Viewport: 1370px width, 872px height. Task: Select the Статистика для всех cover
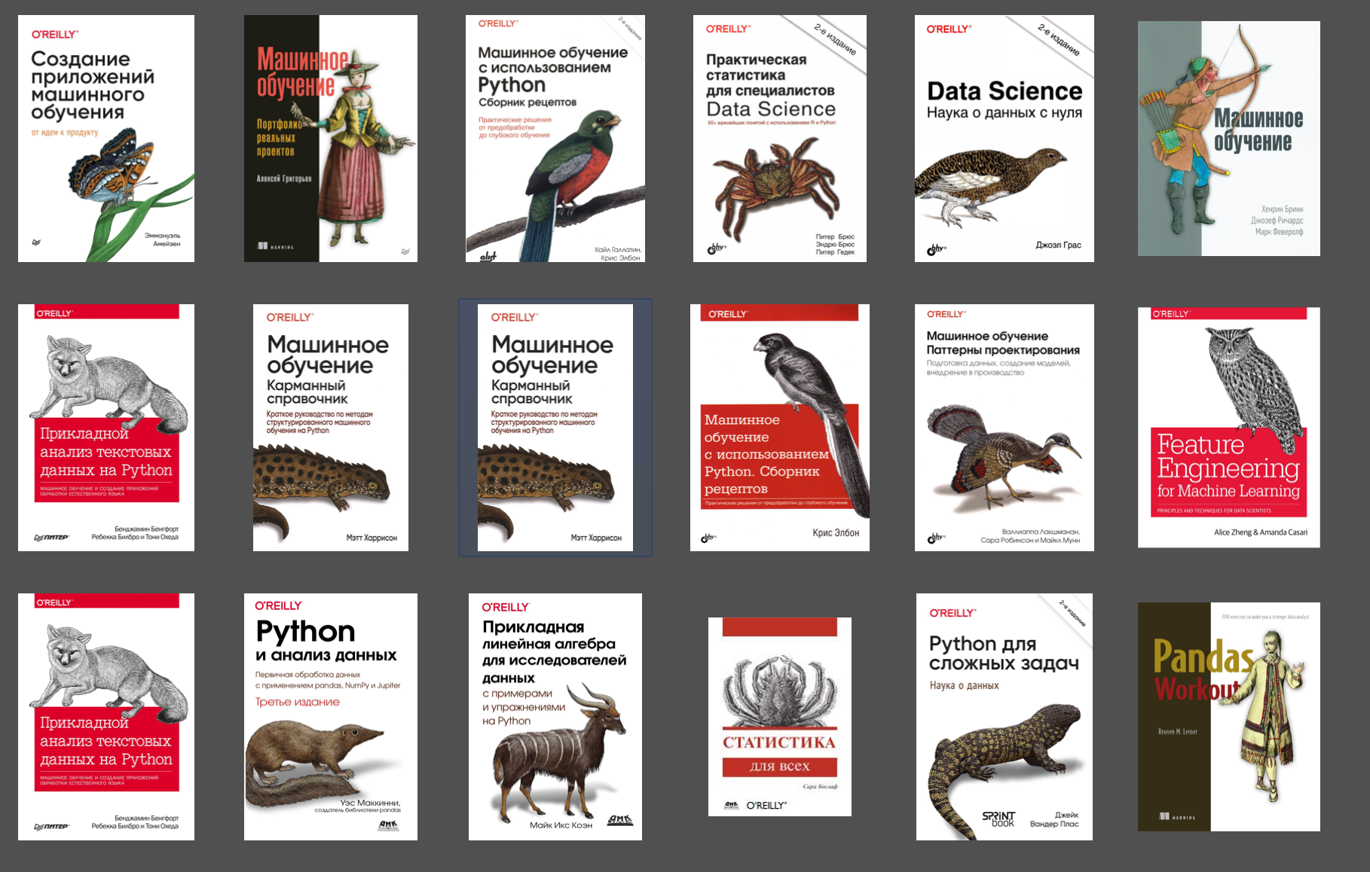tap(780, 717)
